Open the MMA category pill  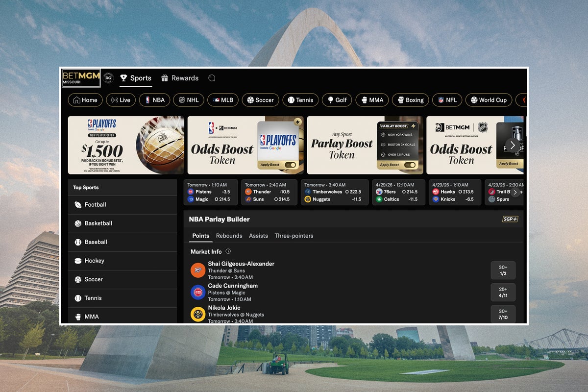click(372, 100)
